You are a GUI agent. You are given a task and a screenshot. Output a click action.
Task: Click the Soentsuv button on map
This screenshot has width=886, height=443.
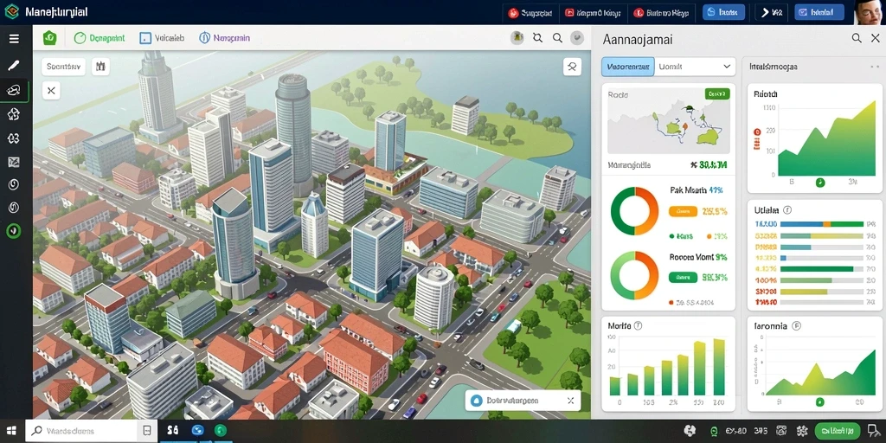tap(63, 67)
